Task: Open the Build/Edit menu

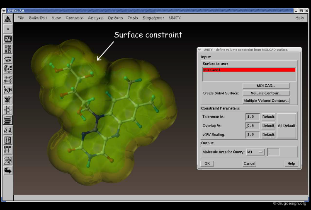Action: coord(38,18)
